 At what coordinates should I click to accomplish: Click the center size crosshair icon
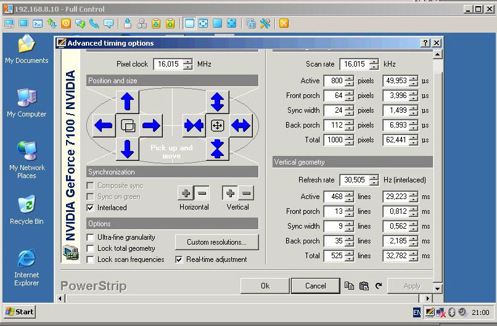[217, 126]
